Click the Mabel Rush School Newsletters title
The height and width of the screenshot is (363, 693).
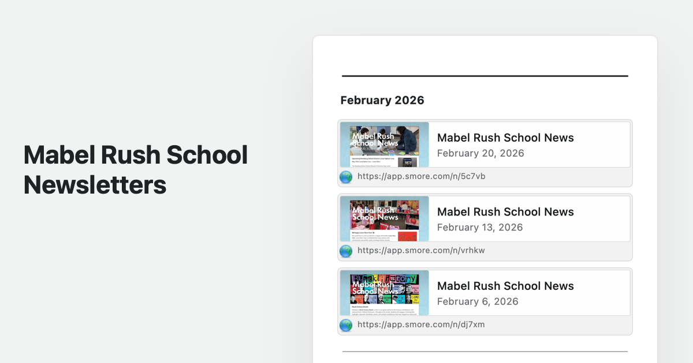135,170
